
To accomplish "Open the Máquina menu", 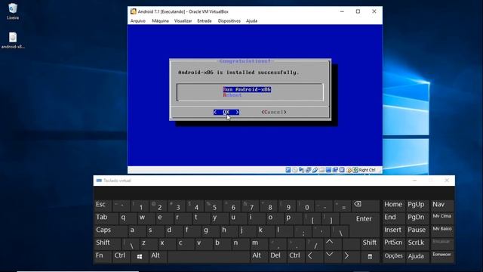I will [160, 21].
